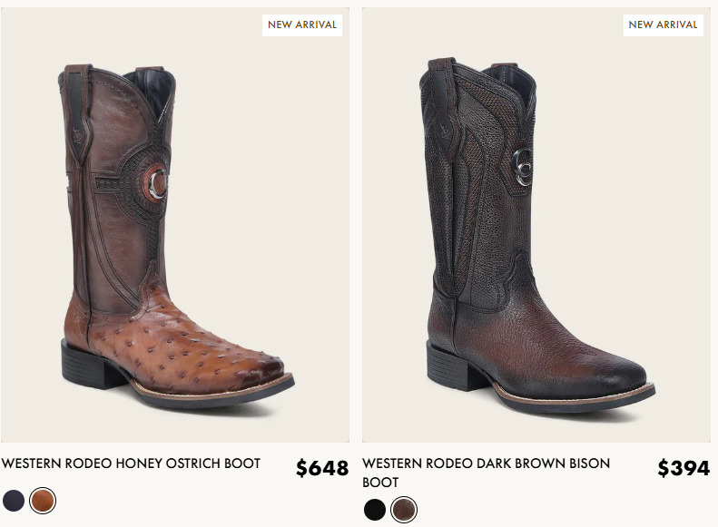The image size is (718, 527).
Task: Click the silver horseshoe emblem on the ostrich boot
Action: click(157, 184)
